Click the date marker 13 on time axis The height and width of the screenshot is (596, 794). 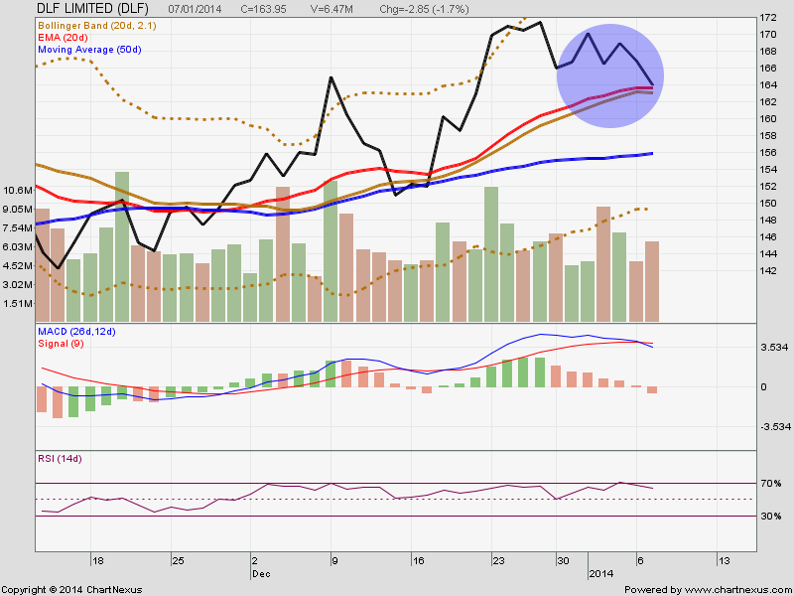click(x=725, y=561)
